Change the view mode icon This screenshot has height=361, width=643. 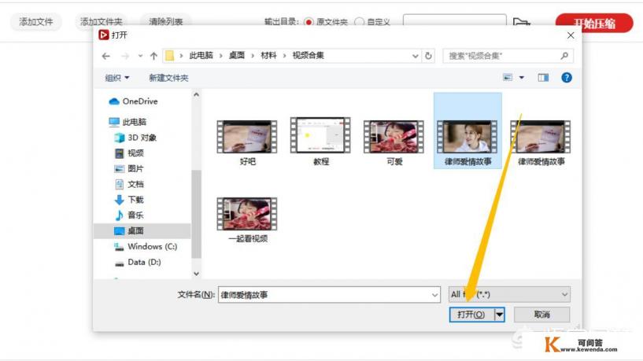coord(508,77)
